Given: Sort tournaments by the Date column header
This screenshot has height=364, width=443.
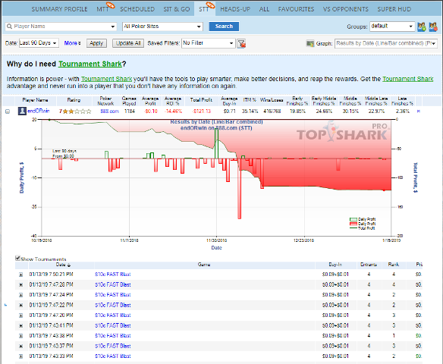Looking at the screenshot, I should [x=63, y=265].
